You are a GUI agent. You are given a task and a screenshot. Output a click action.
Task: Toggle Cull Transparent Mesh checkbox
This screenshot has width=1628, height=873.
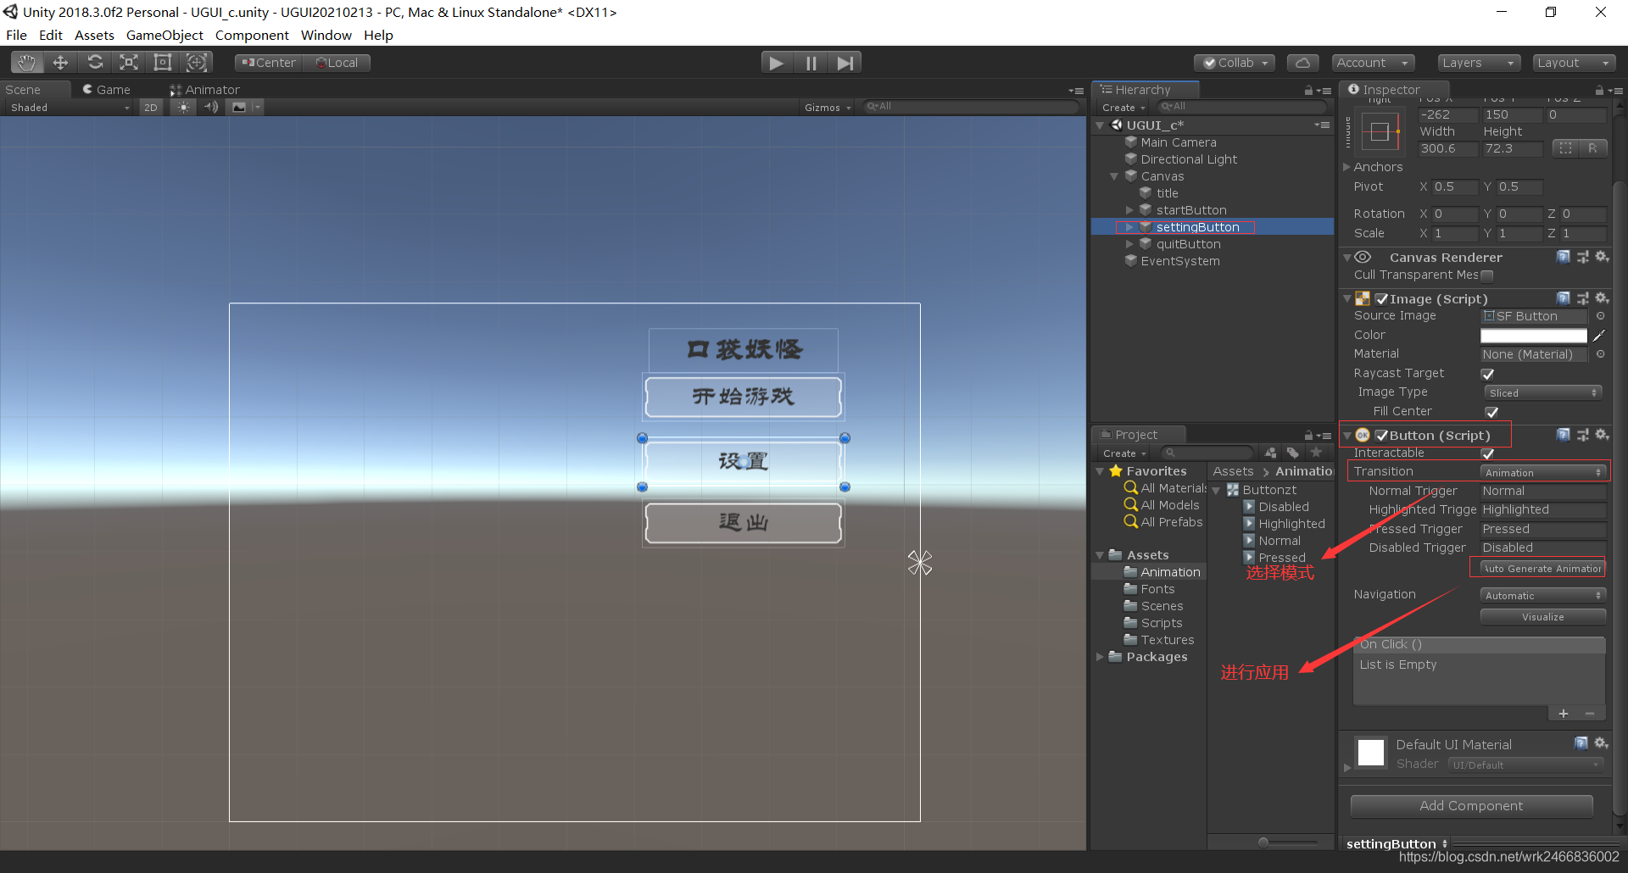click(1487, 275)
